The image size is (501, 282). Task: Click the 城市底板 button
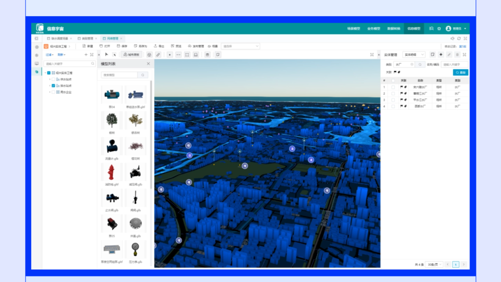click(x=131, y=55)
